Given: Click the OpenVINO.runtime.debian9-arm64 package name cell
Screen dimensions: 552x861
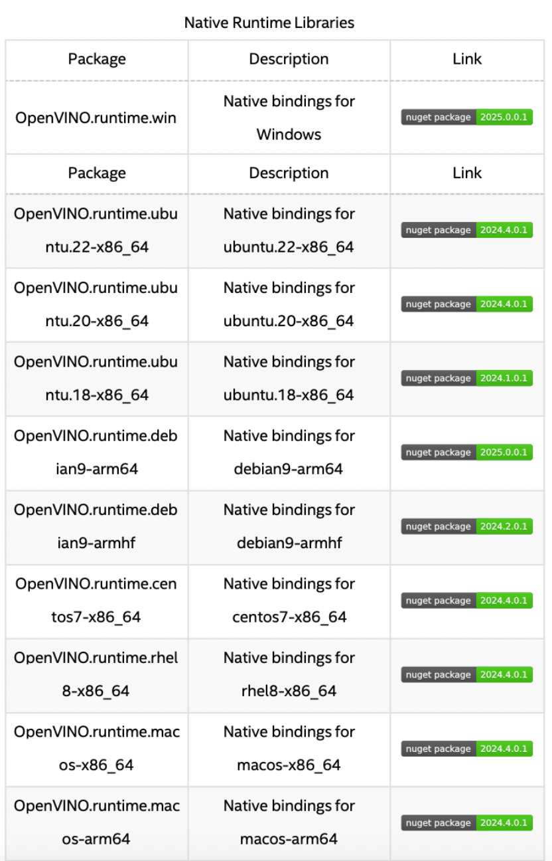Looking at the screenshot, I should pyautogui.click(x=97, y=452).
